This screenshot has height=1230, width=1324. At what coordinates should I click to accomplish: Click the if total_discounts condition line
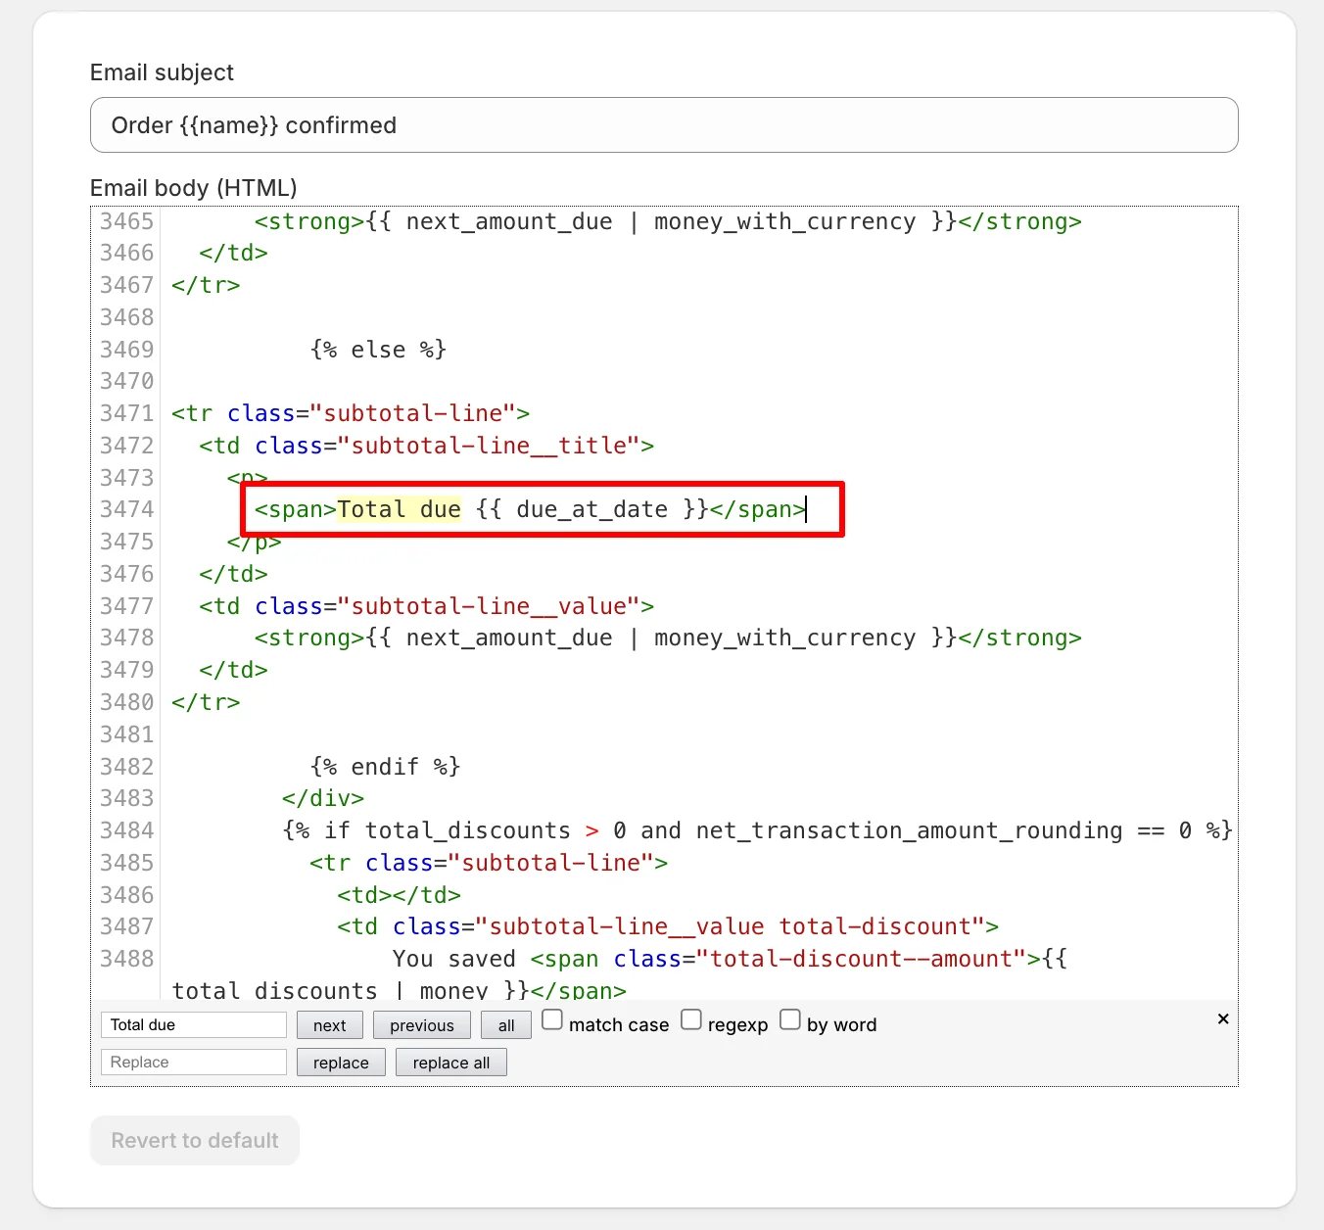click(757, 830)
